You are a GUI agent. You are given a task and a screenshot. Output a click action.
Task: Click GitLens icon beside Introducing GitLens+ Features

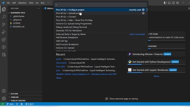(130, 54)
